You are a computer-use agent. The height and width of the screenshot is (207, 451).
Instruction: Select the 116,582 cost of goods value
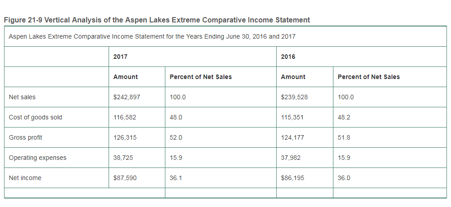coord(125,117)
